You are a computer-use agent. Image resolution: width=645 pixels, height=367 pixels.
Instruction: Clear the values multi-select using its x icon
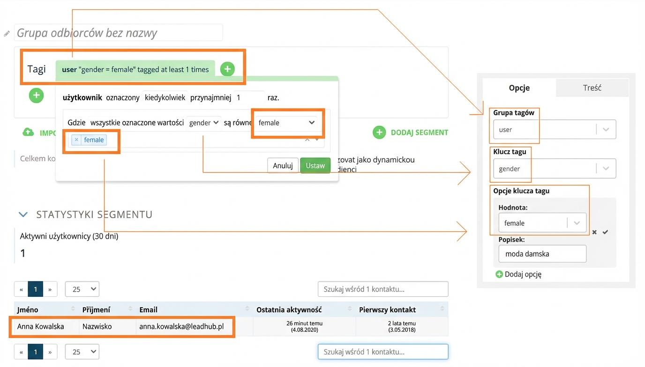[x=307, y=139]
